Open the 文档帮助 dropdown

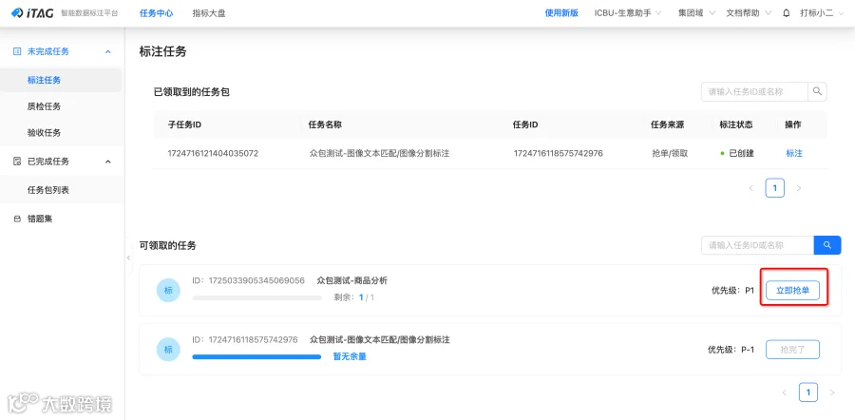tap(749, 13)
